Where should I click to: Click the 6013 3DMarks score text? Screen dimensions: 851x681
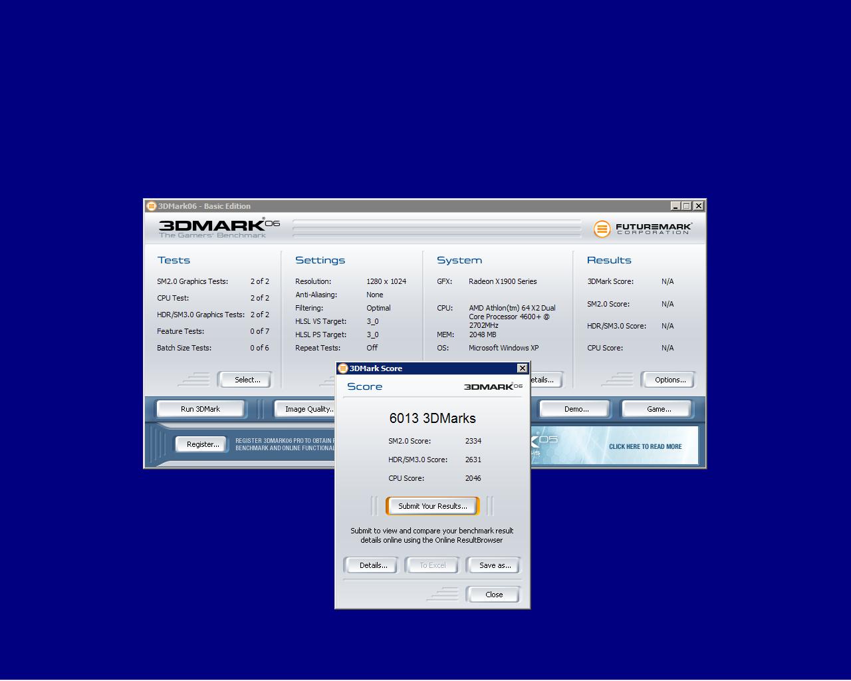[432, 418]
